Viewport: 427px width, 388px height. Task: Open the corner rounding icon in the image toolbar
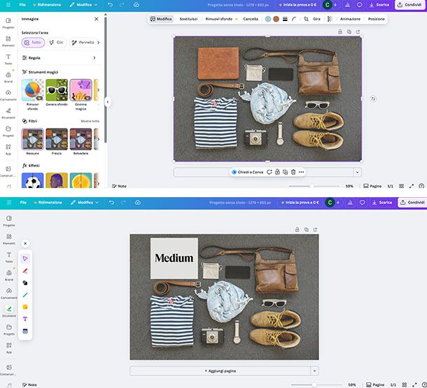294,19
